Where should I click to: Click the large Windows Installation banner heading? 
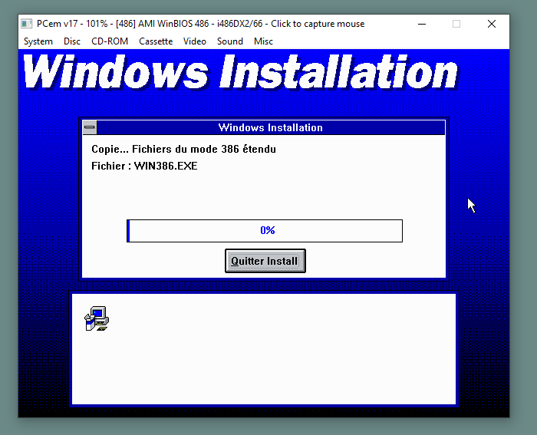[240, 72]
